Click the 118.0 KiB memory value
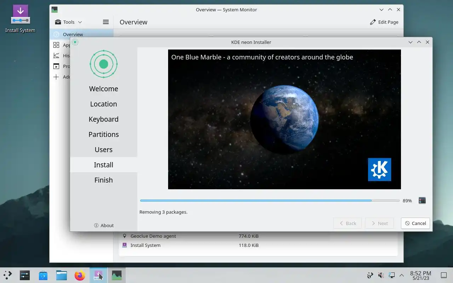453x283 pixels. tap(248, 245)
